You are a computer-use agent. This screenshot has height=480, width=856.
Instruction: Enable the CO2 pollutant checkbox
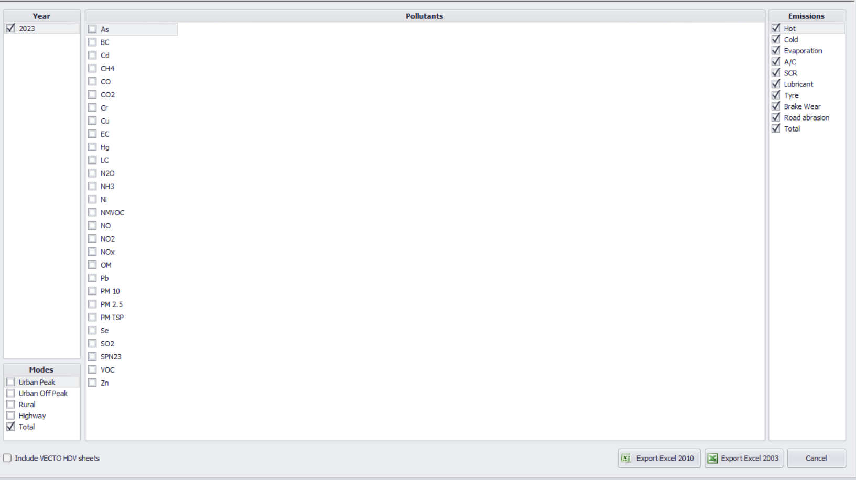click(92, 94)
